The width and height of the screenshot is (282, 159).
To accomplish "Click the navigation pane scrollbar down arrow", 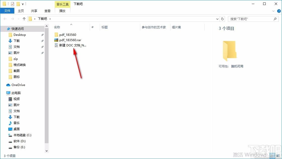I will coord(46,151).
